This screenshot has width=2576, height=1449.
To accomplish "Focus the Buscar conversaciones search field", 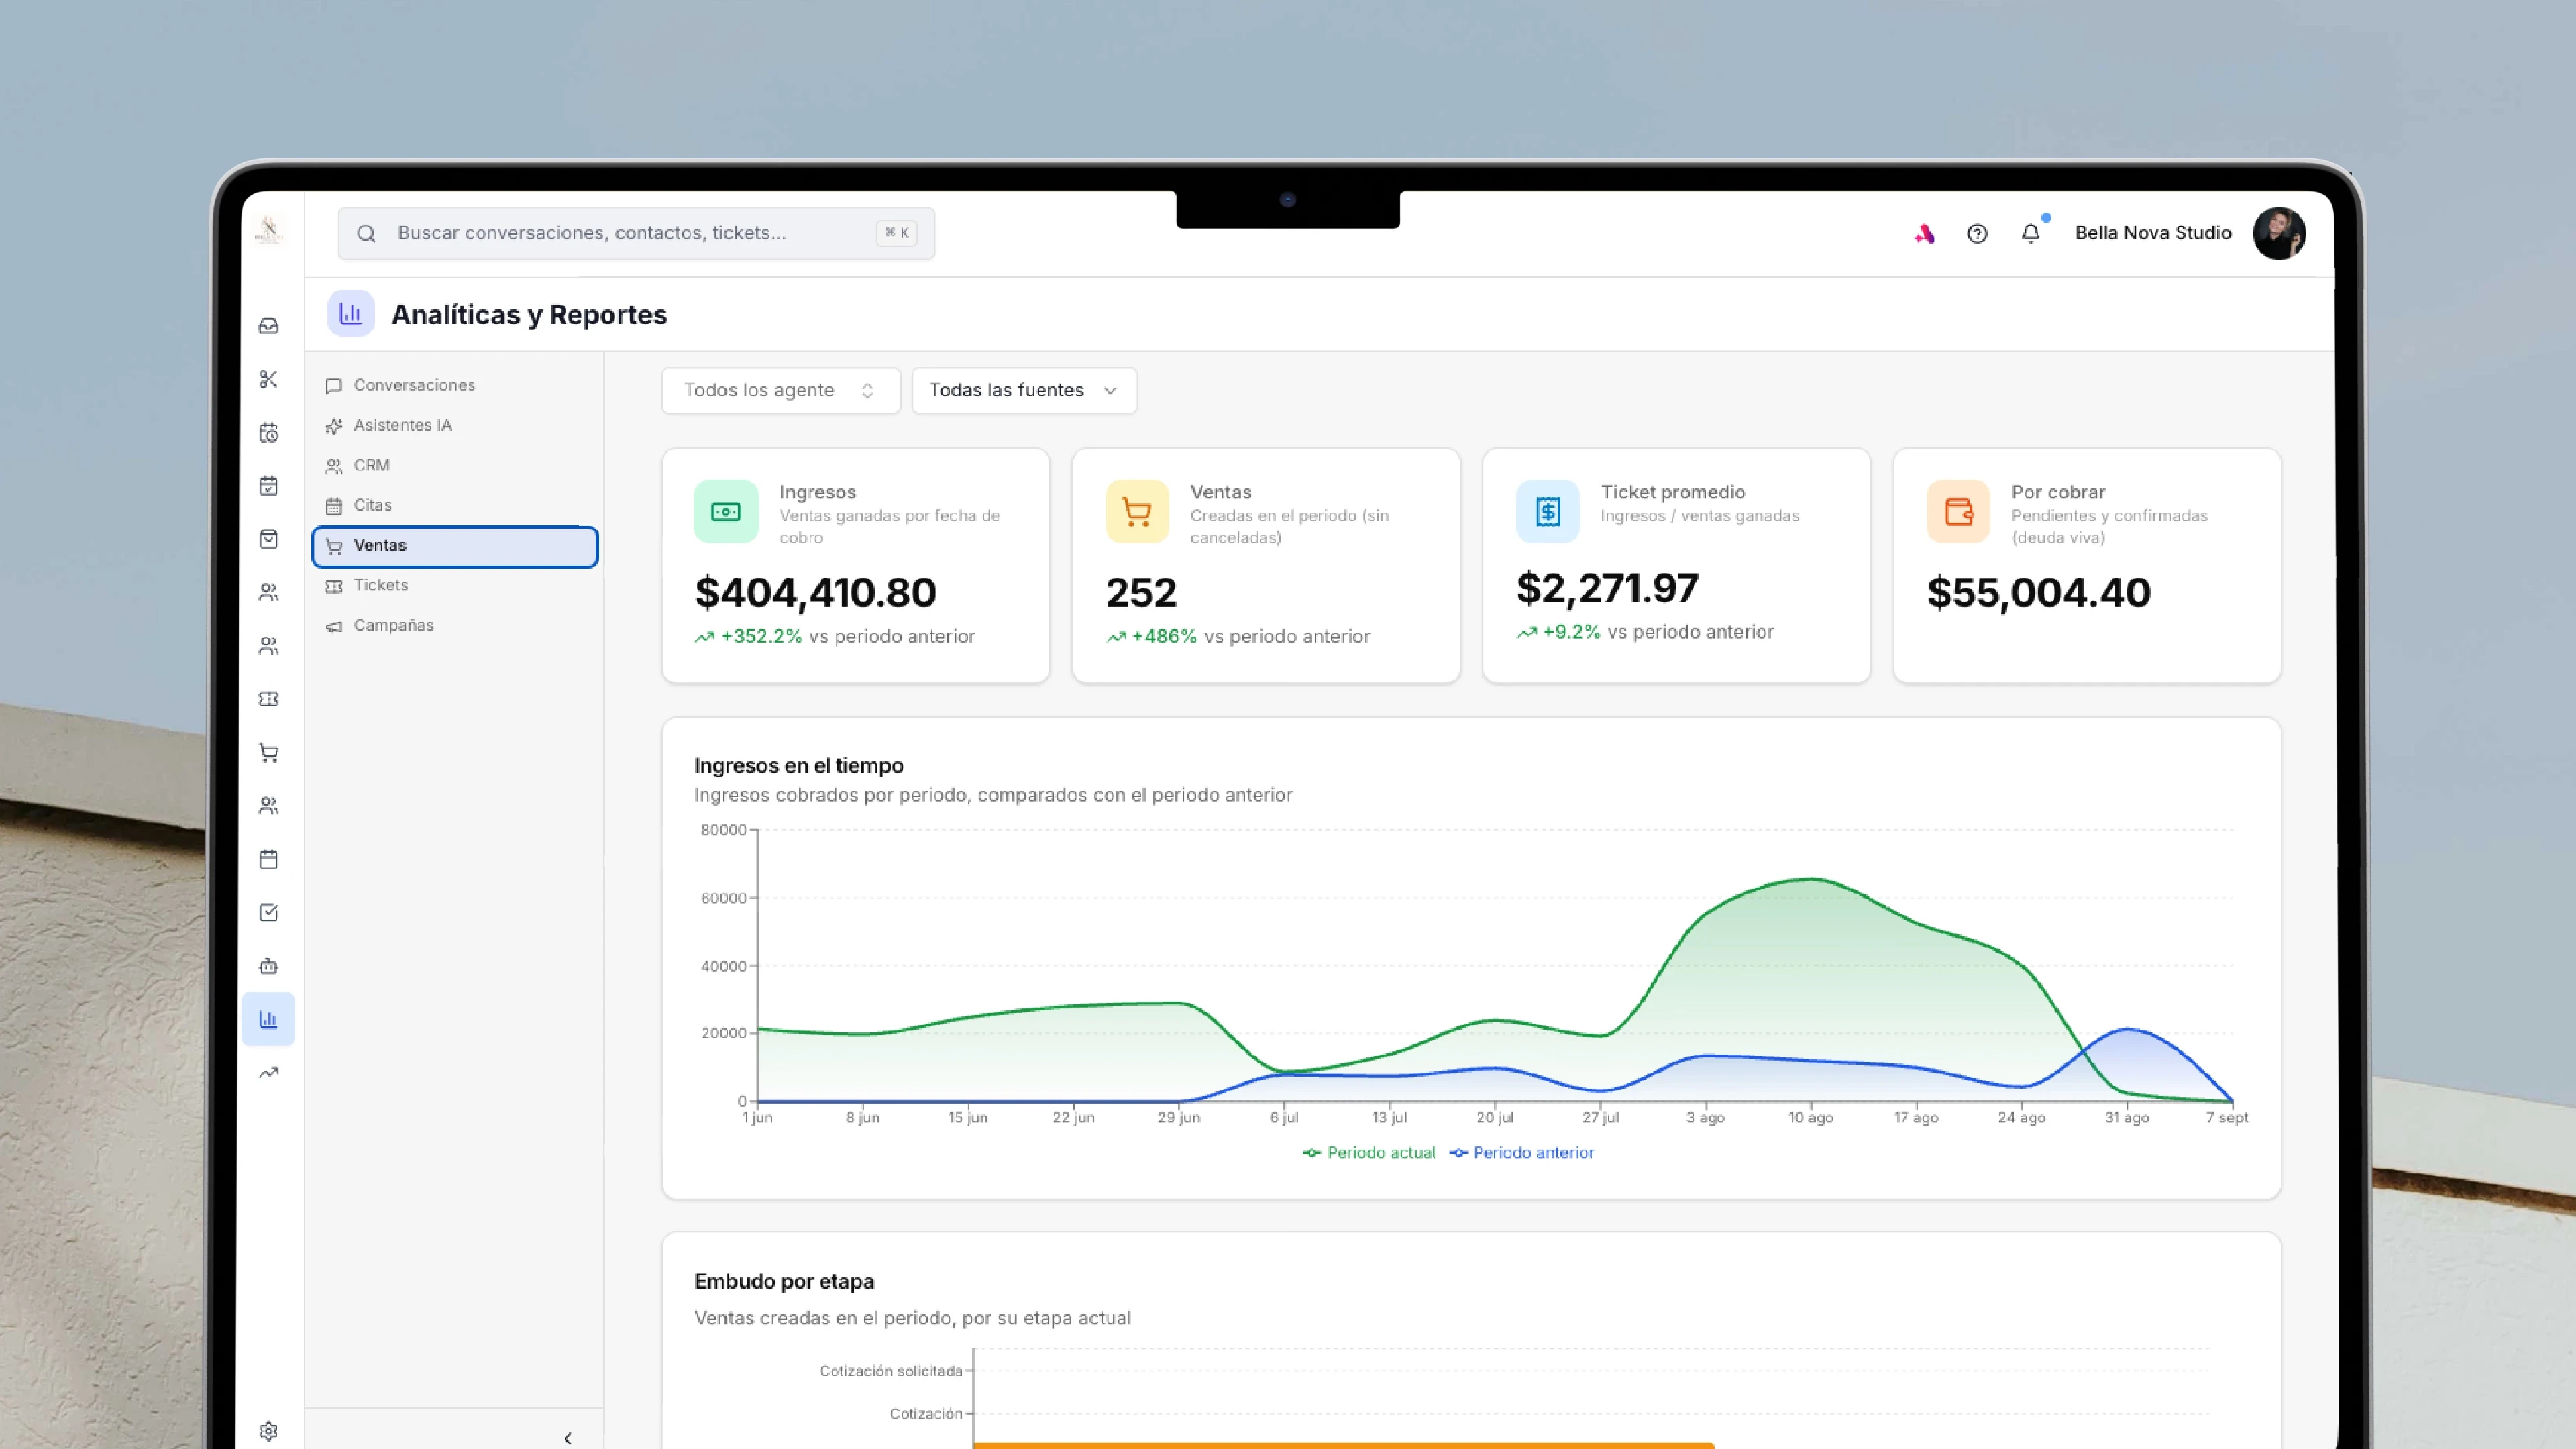I will point(636,233).
